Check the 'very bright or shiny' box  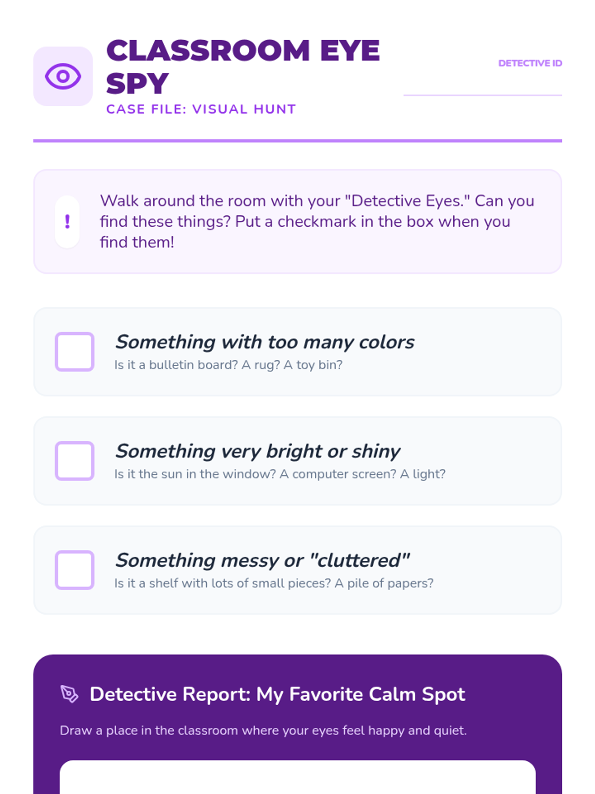click(74, 461)
